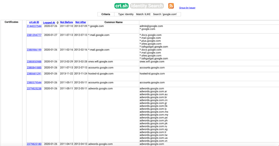This screenshot has height=146, width=279.
Task: Select adwords.google.com.au identity entry
Action: click(x=153, y=95)
